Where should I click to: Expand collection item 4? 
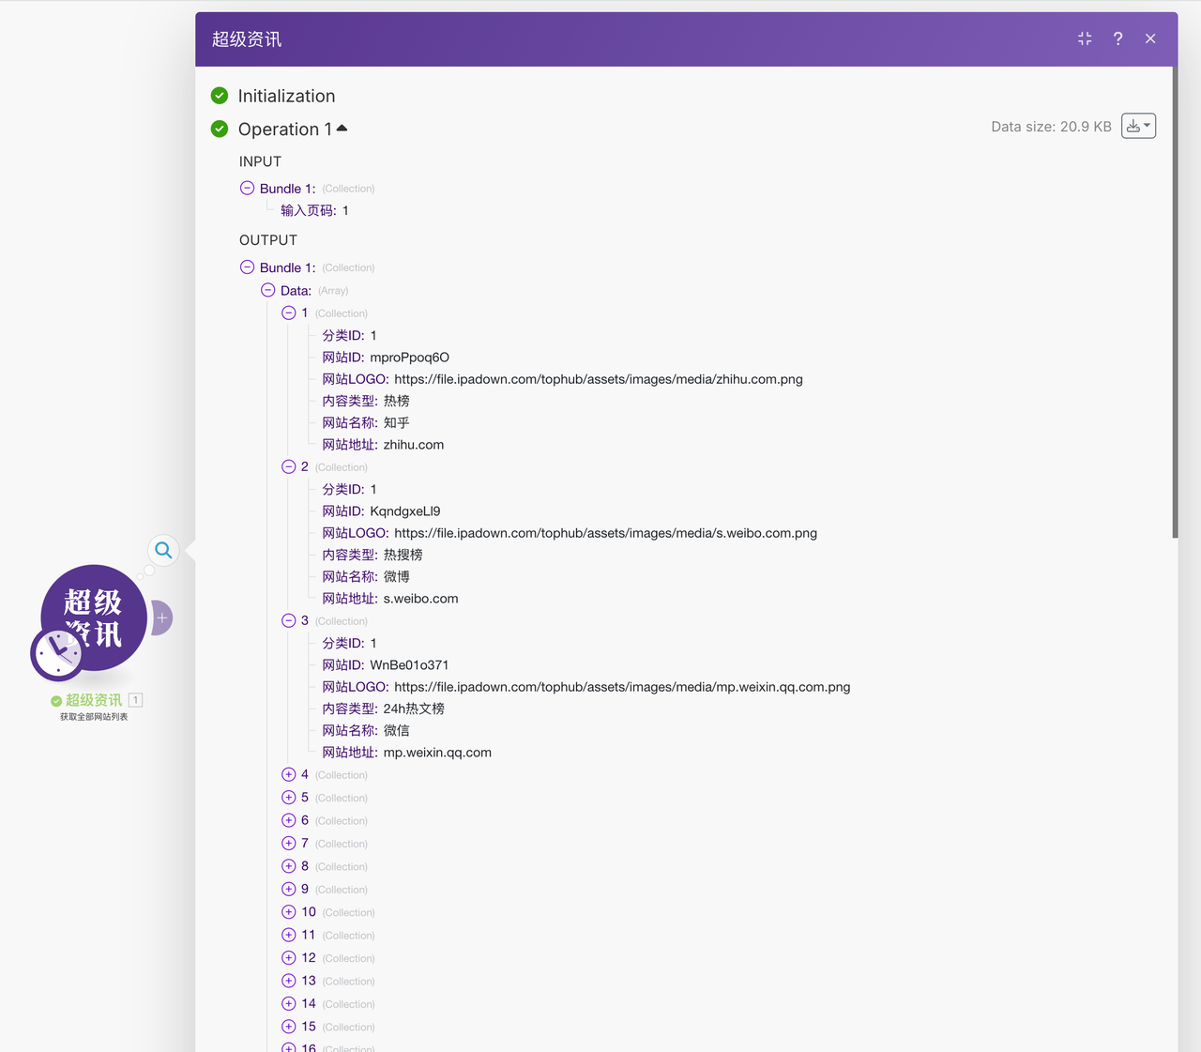(289, 774)
